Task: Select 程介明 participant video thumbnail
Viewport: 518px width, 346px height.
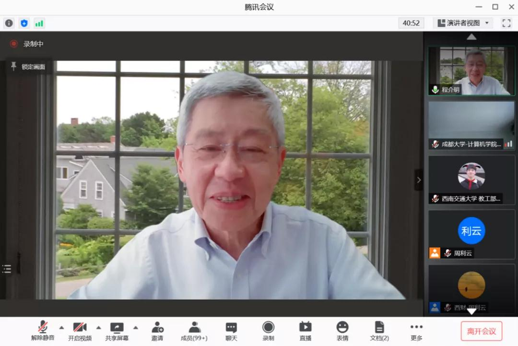Action: click(x=471, y=71)
